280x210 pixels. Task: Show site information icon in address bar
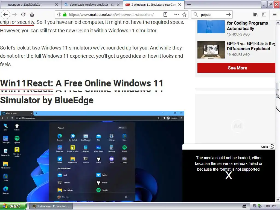tap(59, 14)
